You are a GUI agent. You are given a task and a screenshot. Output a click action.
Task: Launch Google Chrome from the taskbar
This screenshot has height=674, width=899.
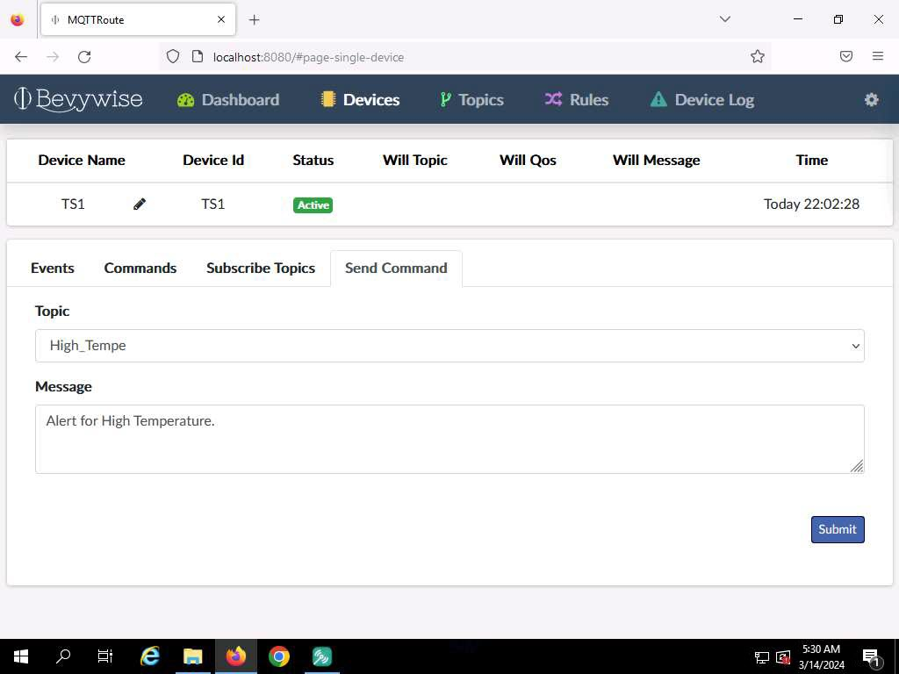(x=279, y=656)
